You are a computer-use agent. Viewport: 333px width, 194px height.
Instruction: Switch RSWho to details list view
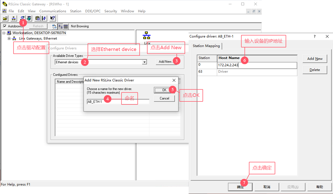[66, 26]
